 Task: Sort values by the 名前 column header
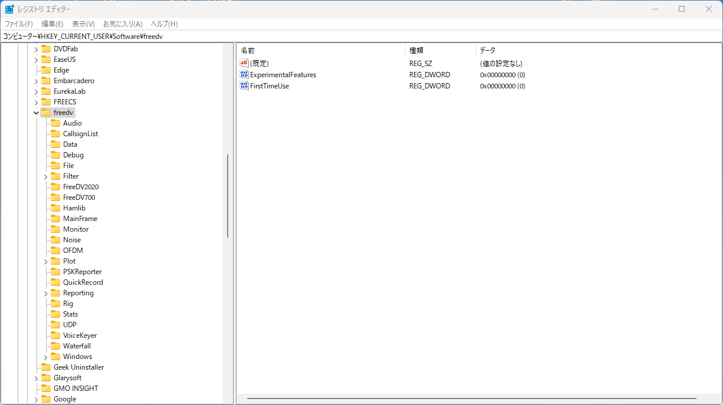321,51
